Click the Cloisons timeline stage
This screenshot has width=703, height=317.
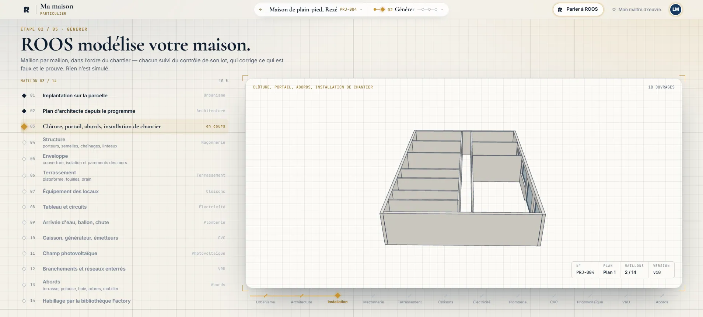[445, 299]
